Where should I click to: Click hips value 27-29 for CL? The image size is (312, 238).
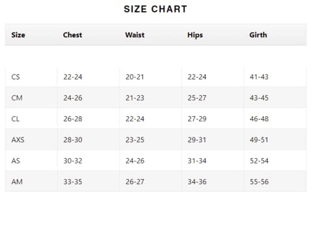click(x=197, y=119)
